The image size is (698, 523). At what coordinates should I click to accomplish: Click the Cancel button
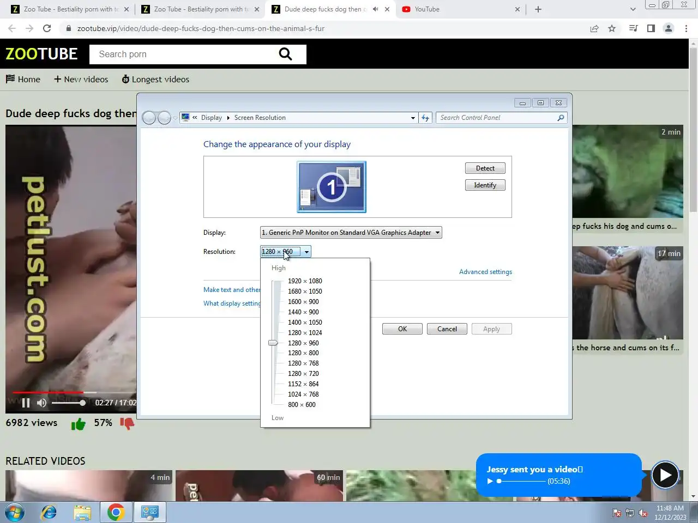[447, 329]
